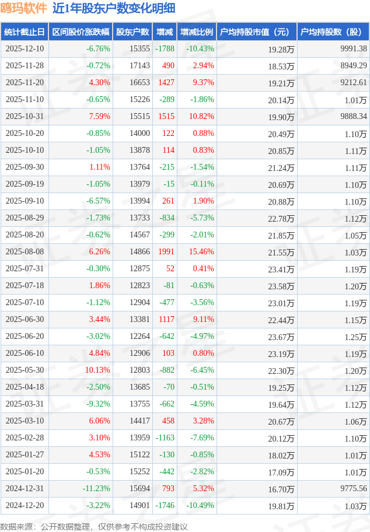Click the 户均持股数（股） column header
The width and height of the screenshot is (370, 532).
click(x=333, y=32)
